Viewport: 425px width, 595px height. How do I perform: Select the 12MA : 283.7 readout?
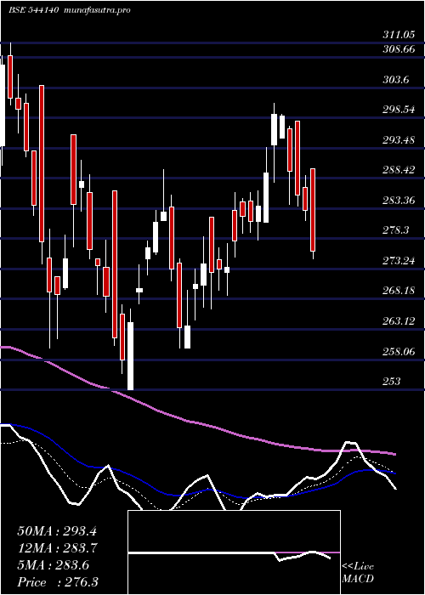tap(57, 548)
